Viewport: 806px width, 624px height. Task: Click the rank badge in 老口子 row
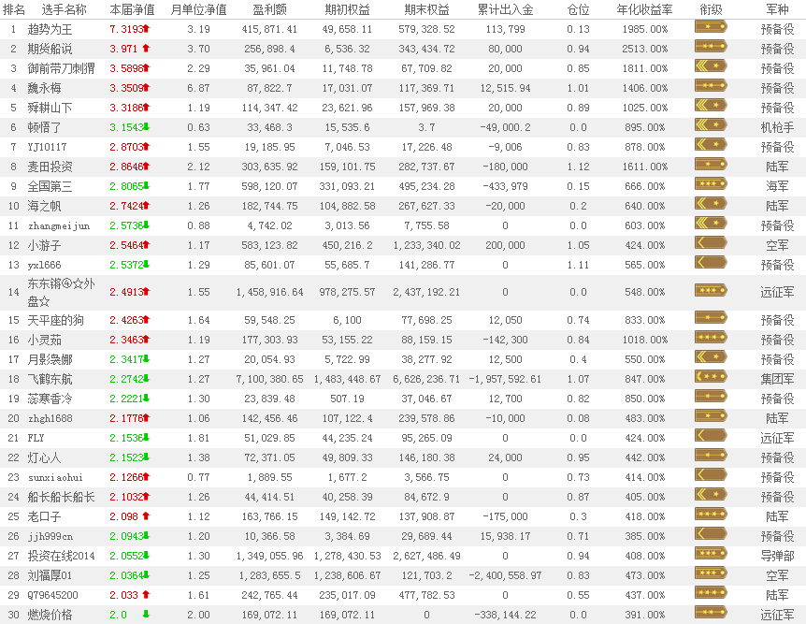tap(711, 515)
